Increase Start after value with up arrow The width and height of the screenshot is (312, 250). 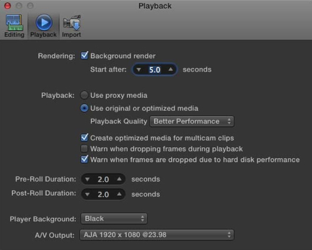(x=170, y=69)
